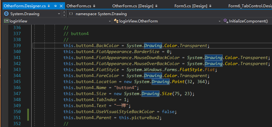Click method icon beside InitializeComponent()
Viewport: 272px width, 127px height.
click(226, 21)
